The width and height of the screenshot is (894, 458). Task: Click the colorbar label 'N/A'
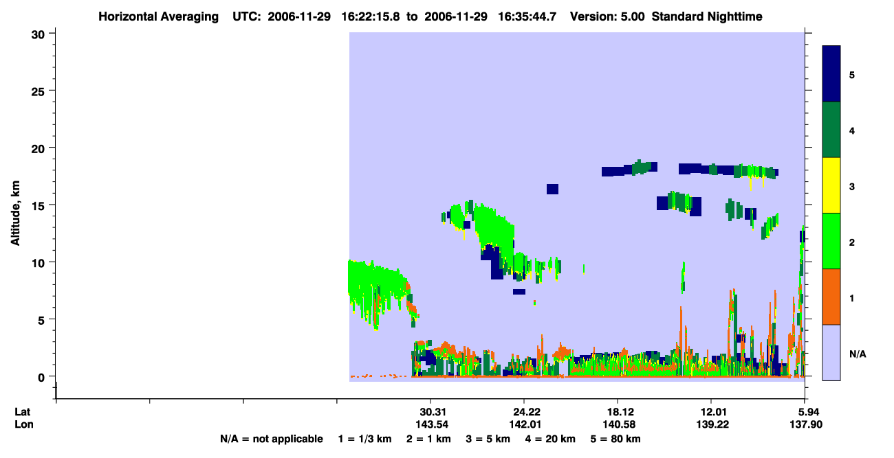[858, 354]
